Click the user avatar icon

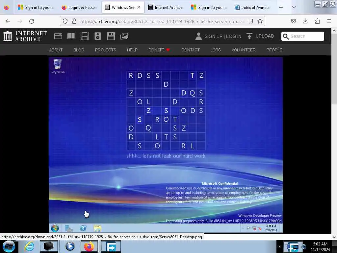(198, 36)
